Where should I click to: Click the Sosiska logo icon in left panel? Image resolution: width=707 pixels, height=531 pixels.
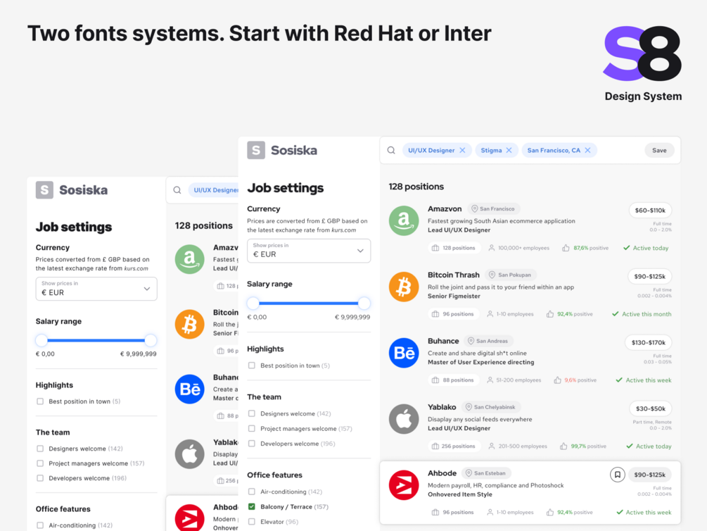pyautogui.click(x=44, y=190)
